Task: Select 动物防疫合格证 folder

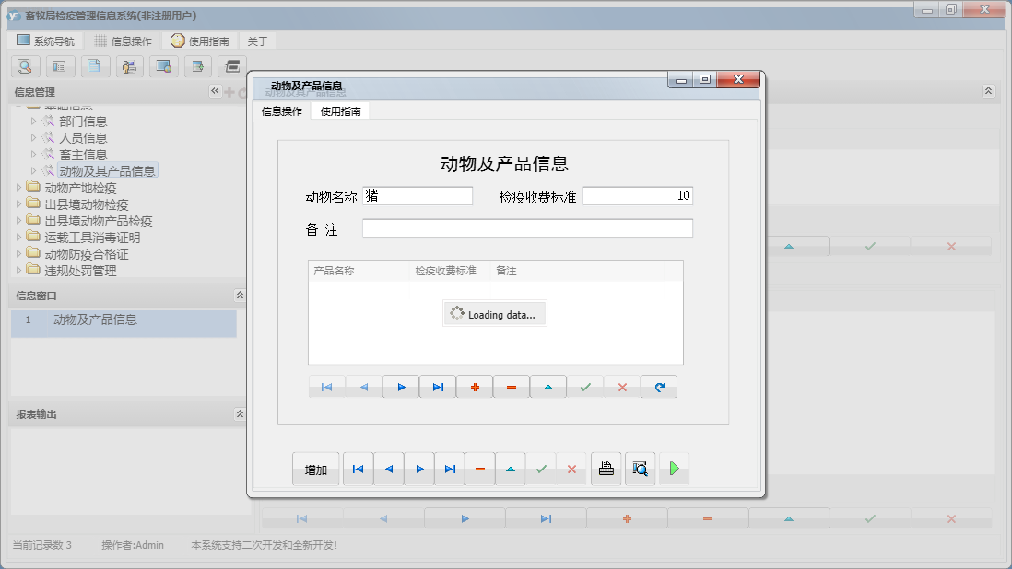Action: [87, 254]
